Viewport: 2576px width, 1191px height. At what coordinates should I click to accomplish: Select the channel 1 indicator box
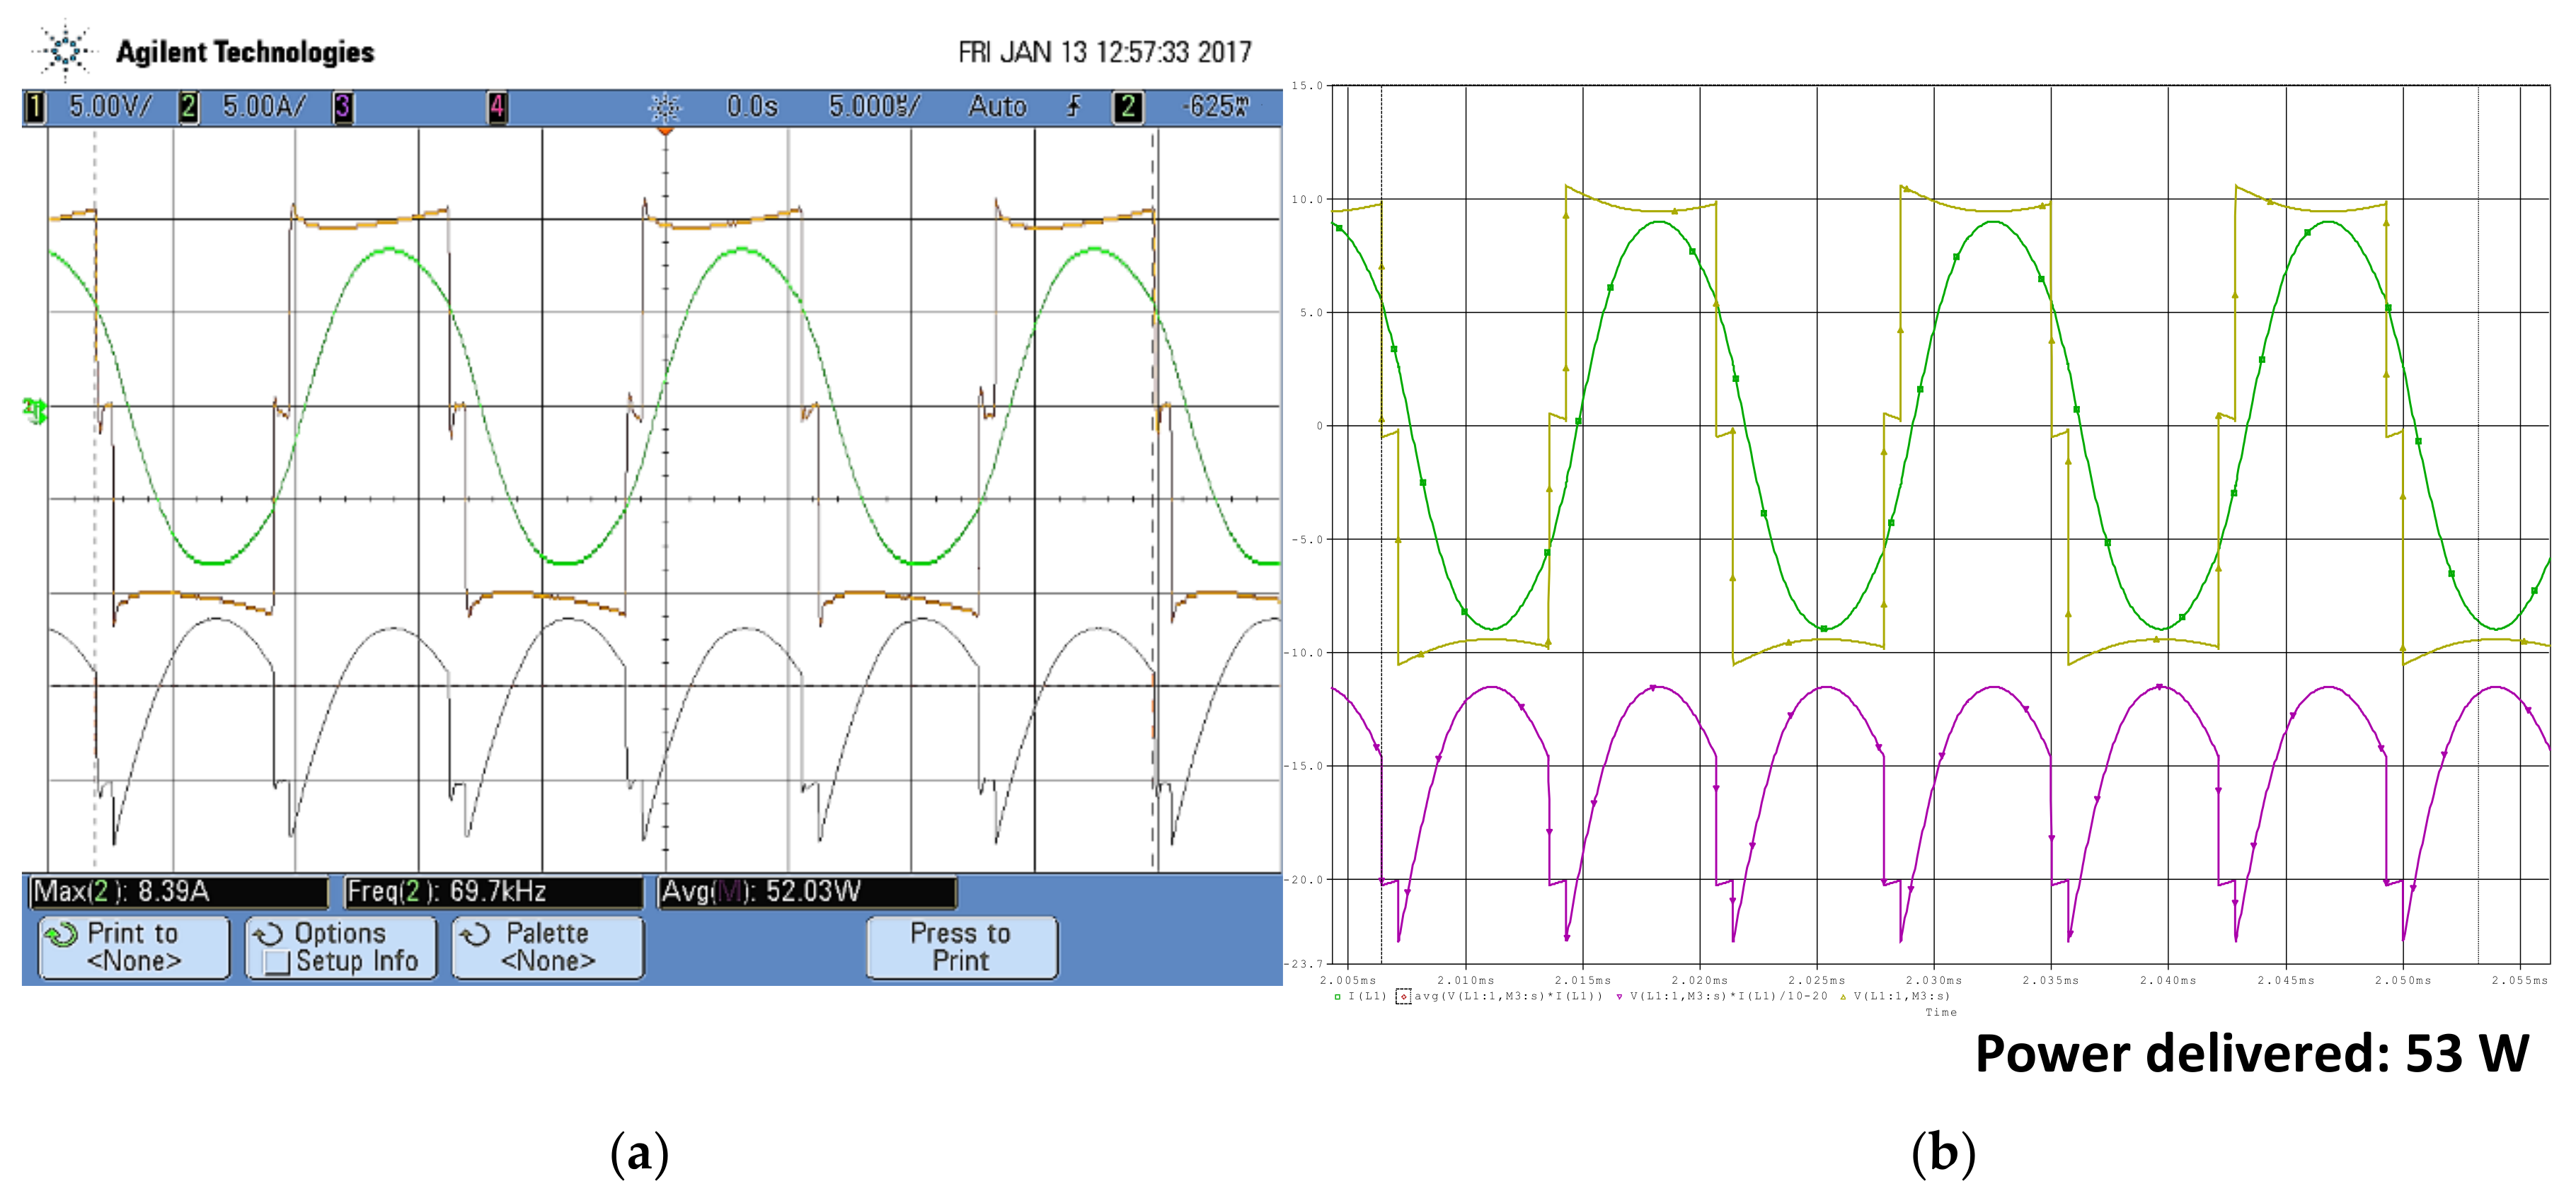[x=35, y=107]
